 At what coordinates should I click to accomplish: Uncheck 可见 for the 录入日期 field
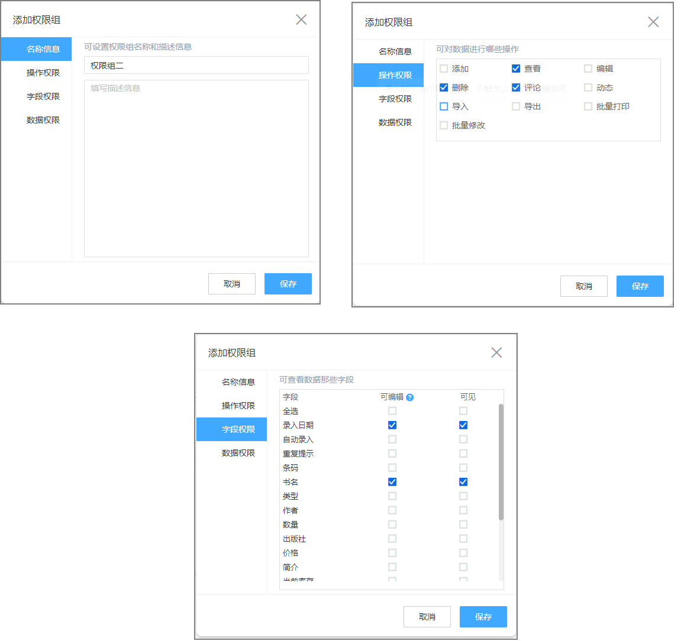[463, 425]
